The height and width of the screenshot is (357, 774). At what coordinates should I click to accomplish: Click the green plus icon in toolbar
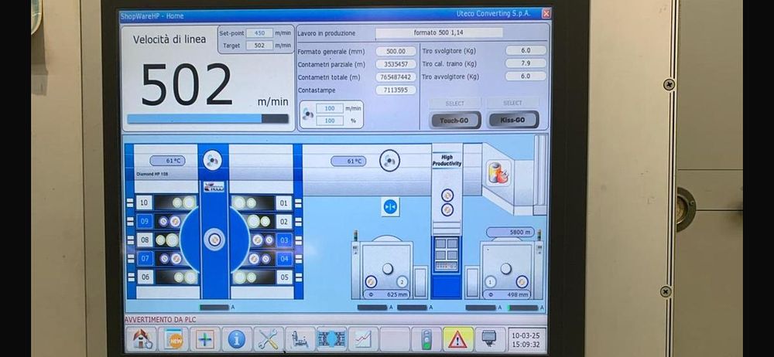coord(204,339)
